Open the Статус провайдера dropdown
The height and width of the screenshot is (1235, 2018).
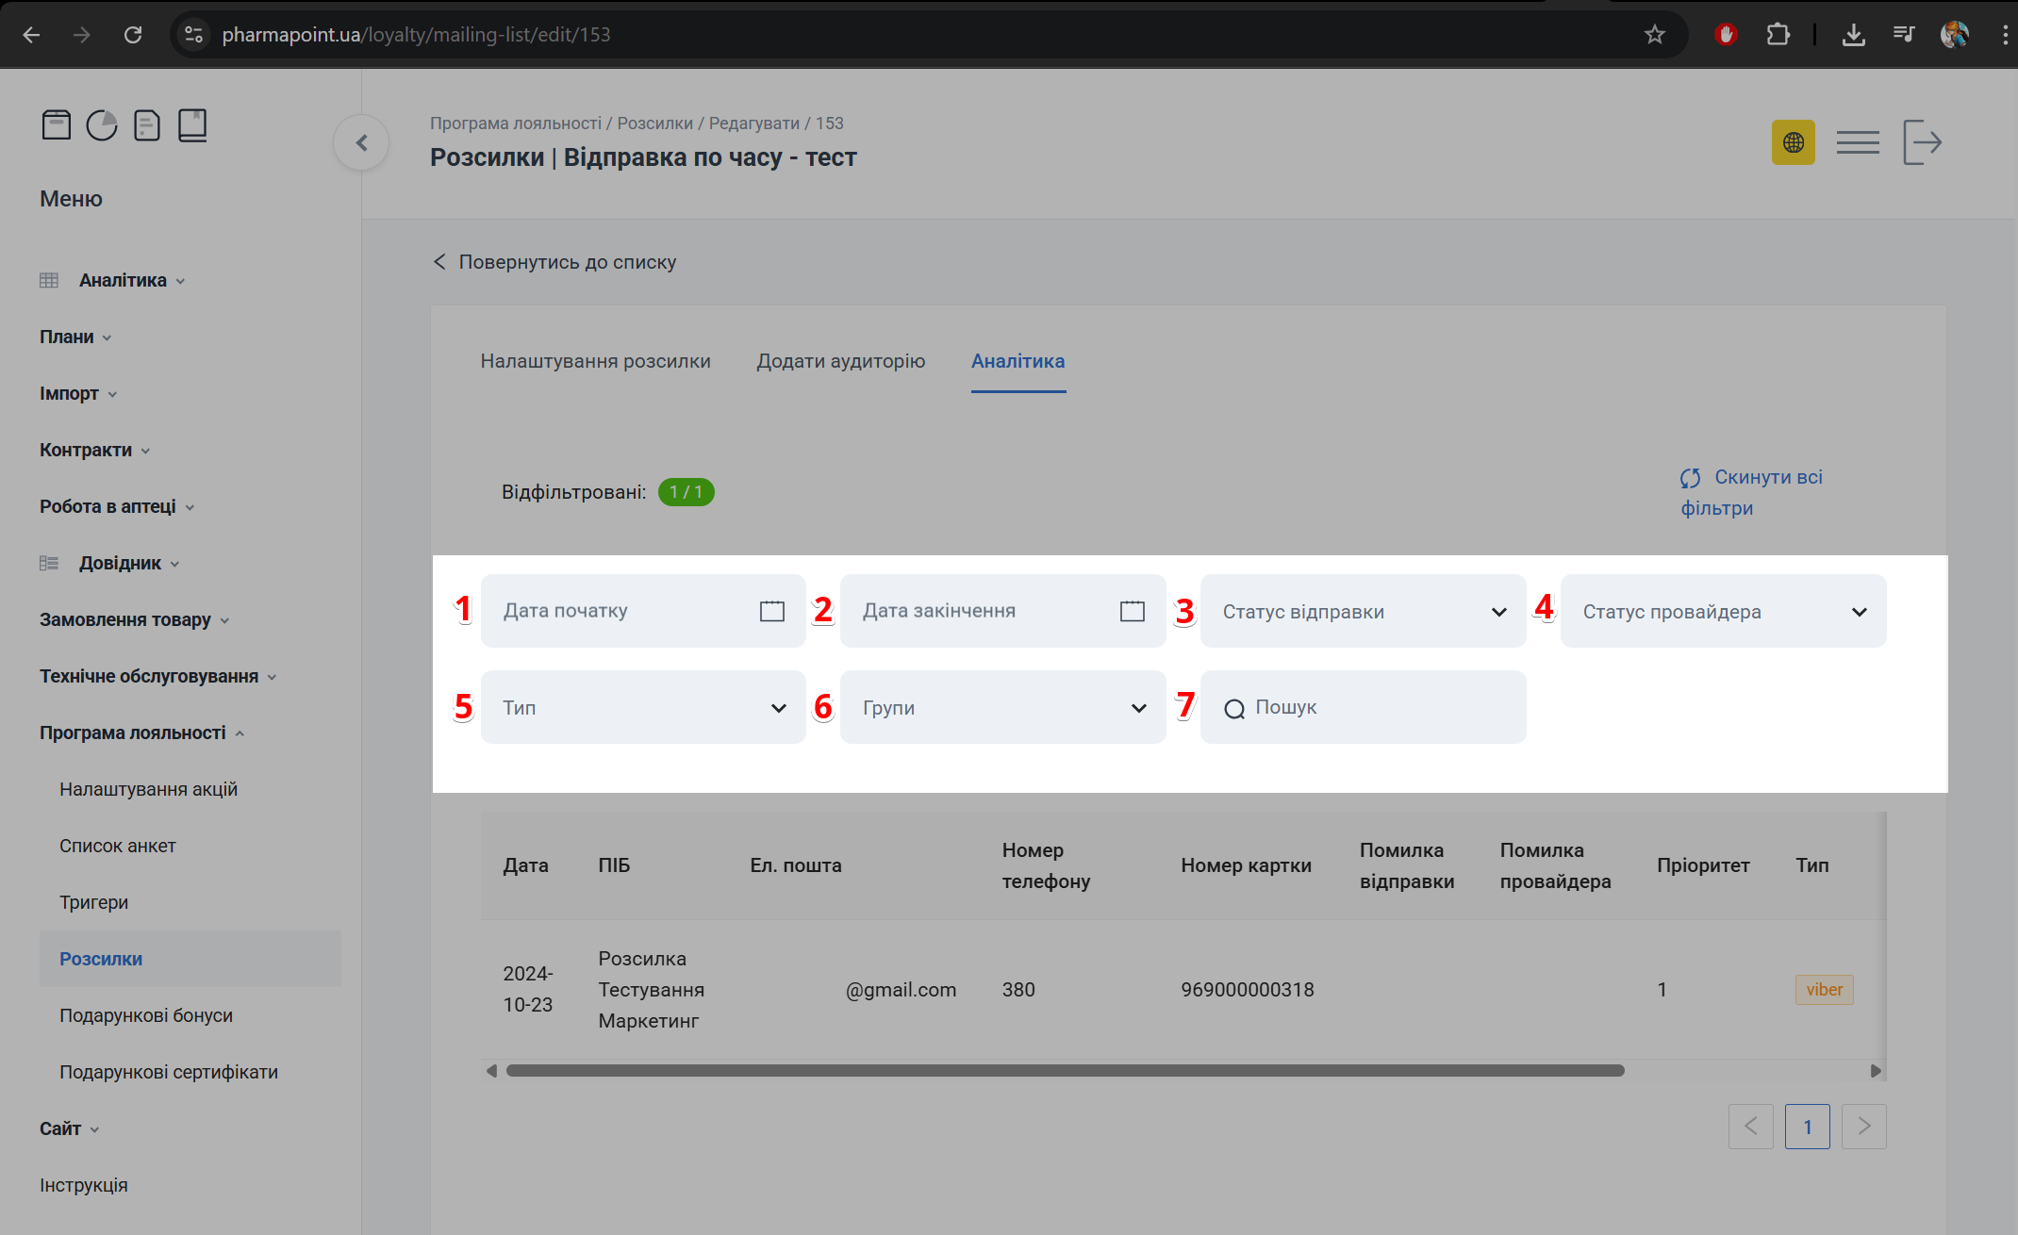pos(1723,611)
